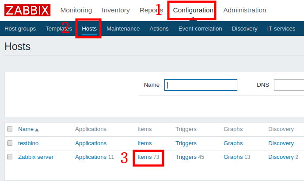The height and width of the screenshot is (181, 304).
Task: Click the Discovery column header text
Action: coord(281,129)
